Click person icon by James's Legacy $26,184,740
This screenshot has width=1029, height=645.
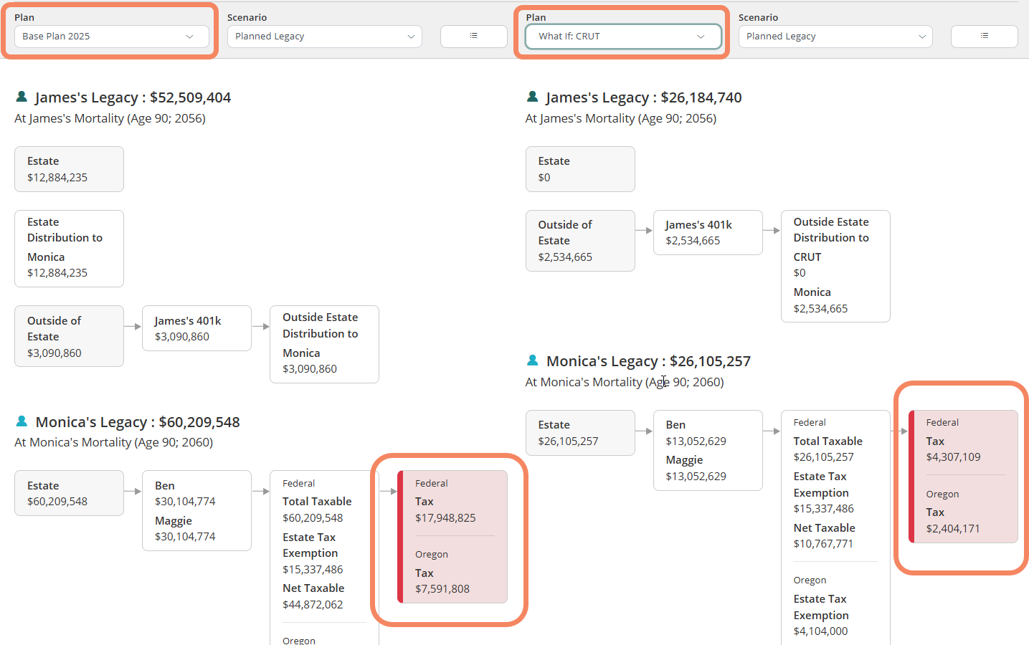(x=532, y=97)
